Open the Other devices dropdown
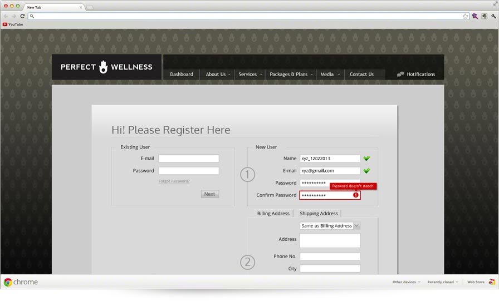Viewport: 499px width, 306px height. 406,282
